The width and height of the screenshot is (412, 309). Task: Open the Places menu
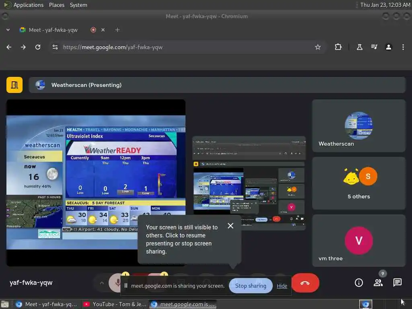tap(56, 5)
